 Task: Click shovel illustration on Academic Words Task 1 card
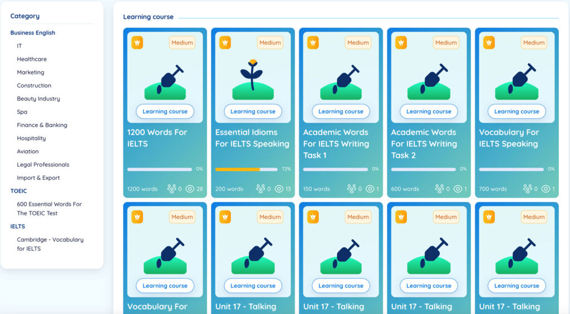click(341, 82)
